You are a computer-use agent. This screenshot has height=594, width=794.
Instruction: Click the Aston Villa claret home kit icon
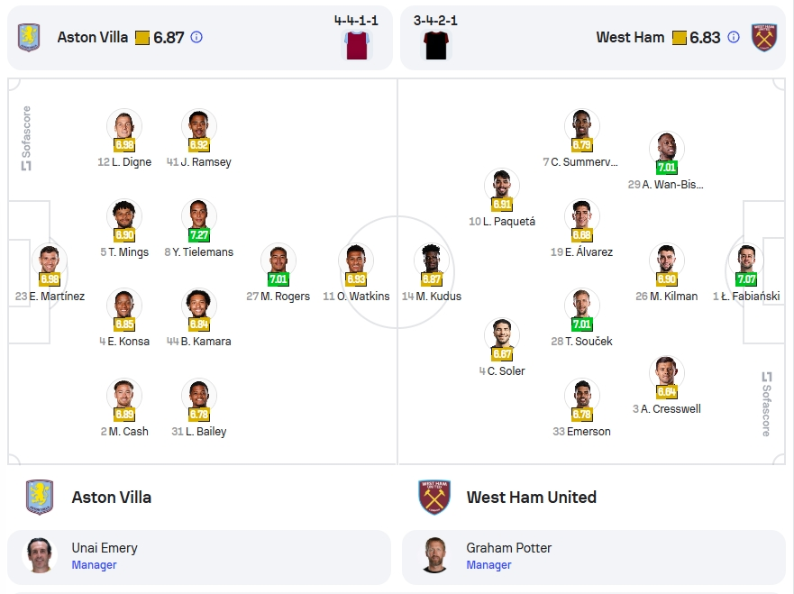tap(357, 44)
